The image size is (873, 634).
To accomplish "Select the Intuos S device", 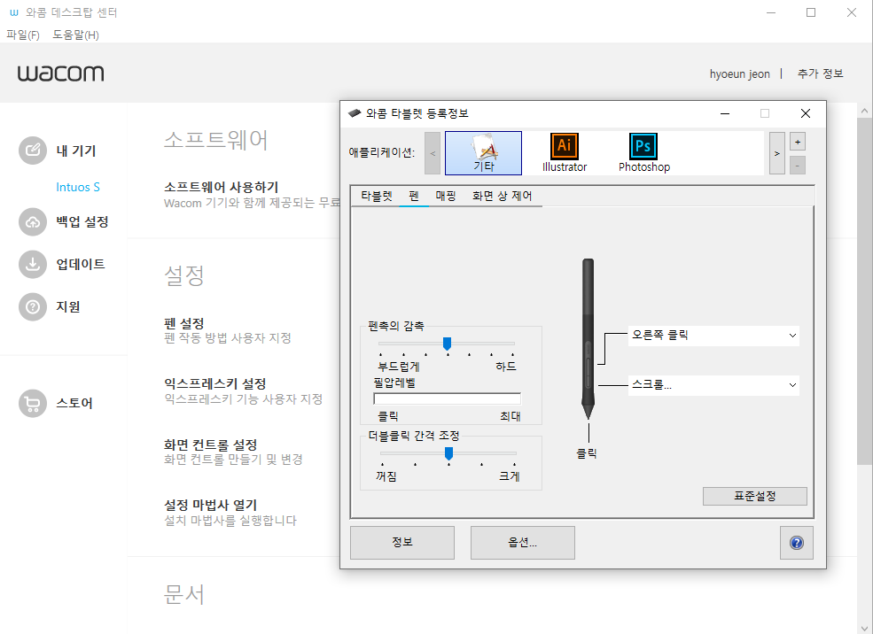I will point(78,187).
